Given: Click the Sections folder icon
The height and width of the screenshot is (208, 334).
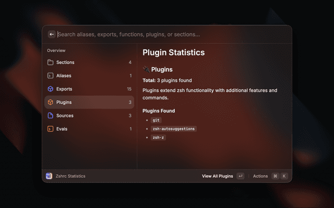Looking at the screenshot, I should point(51,62).
